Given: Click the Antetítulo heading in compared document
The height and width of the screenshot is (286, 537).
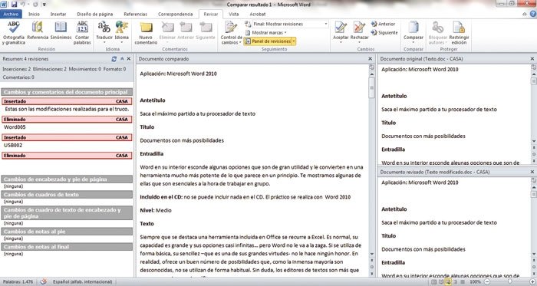Looking at the screenshot, I should point(153,100).
